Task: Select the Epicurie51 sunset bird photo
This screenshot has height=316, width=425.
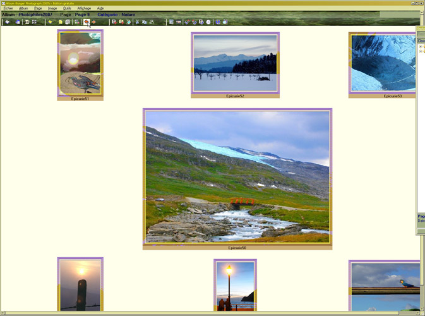Action: [80, 63]
